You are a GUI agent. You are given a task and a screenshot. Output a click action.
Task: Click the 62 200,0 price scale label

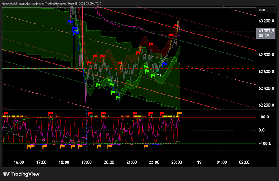point(266,105)
